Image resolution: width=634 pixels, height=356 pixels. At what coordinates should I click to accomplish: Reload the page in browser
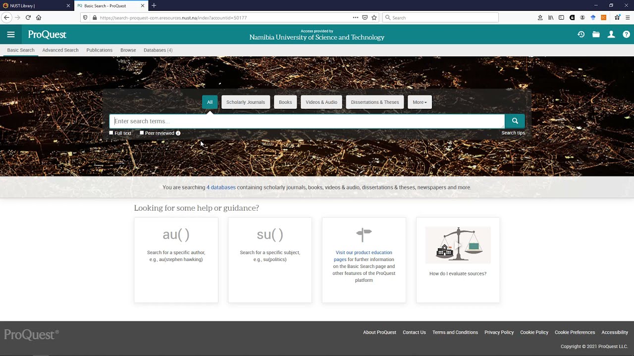click(28, 17)
